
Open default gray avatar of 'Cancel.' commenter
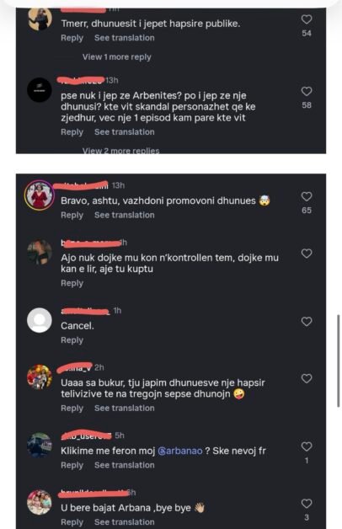coord(40,320)
